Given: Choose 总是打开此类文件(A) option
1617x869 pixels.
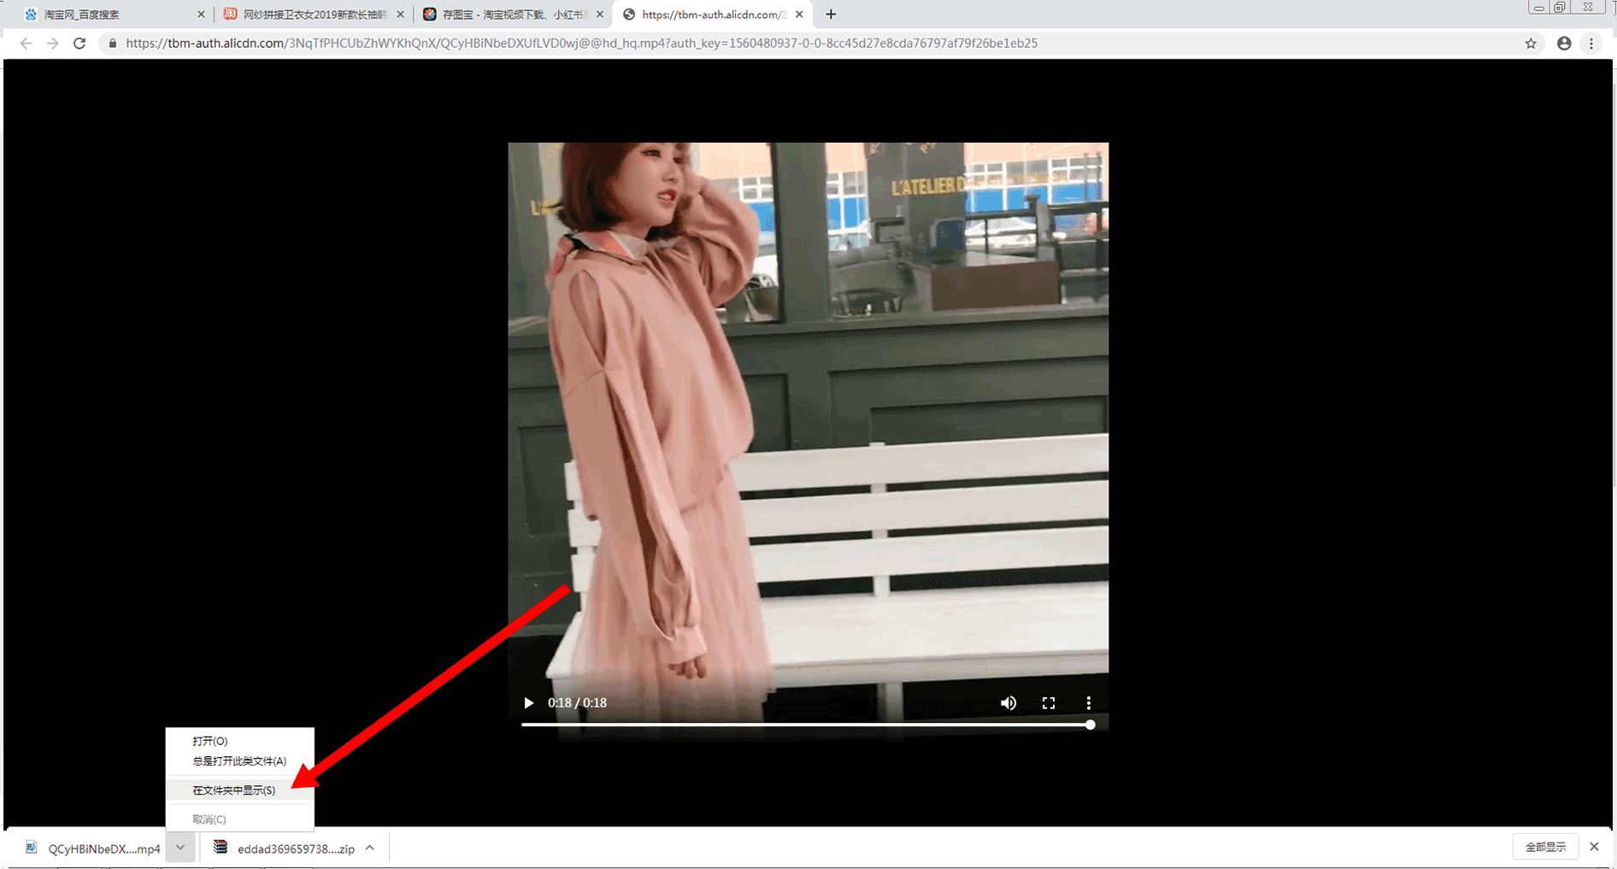Looking at the screenshot, I should tap(239, 760).
